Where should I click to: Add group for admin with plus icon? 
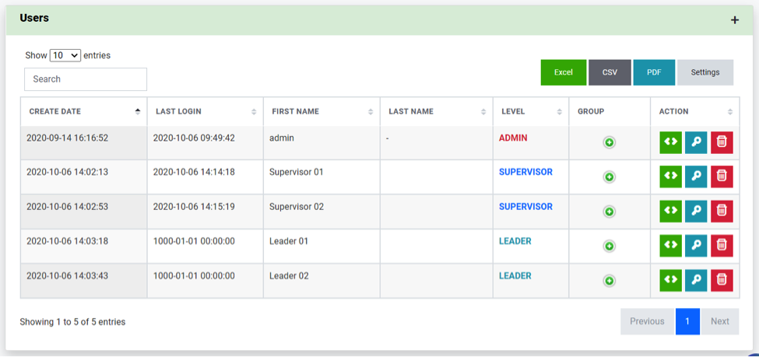pos(610,142)
